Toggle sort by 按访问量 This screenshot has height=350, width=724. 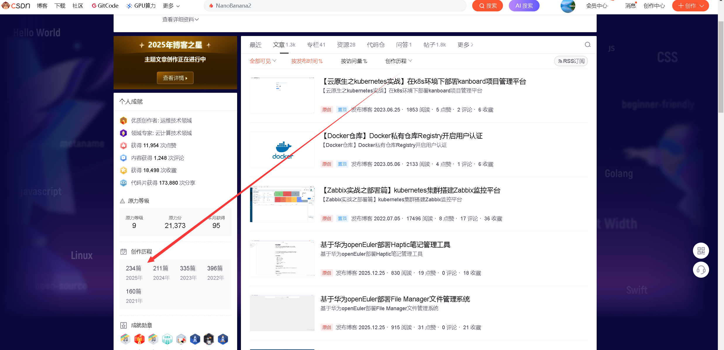click(x=354, y=61)
